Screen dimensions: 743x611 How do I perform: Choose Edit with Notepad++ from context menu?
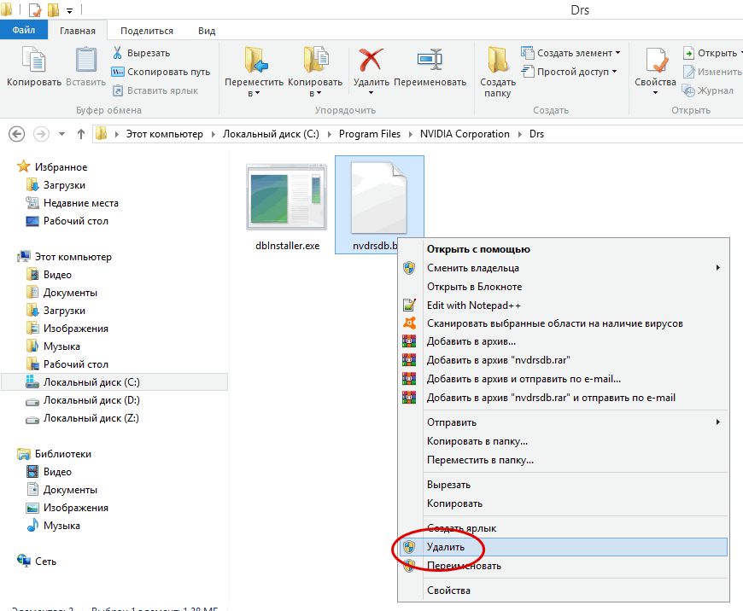[x=473, y=305]
